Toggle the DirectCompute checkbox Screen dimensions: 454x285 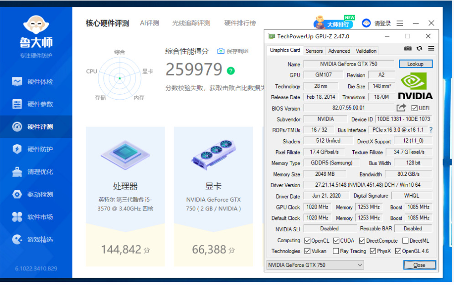pyautogui.click(x=362, y=241)
